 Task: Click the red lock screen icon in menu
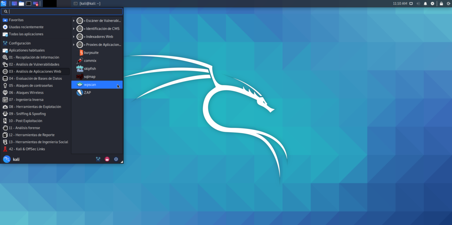pos(107,159)
